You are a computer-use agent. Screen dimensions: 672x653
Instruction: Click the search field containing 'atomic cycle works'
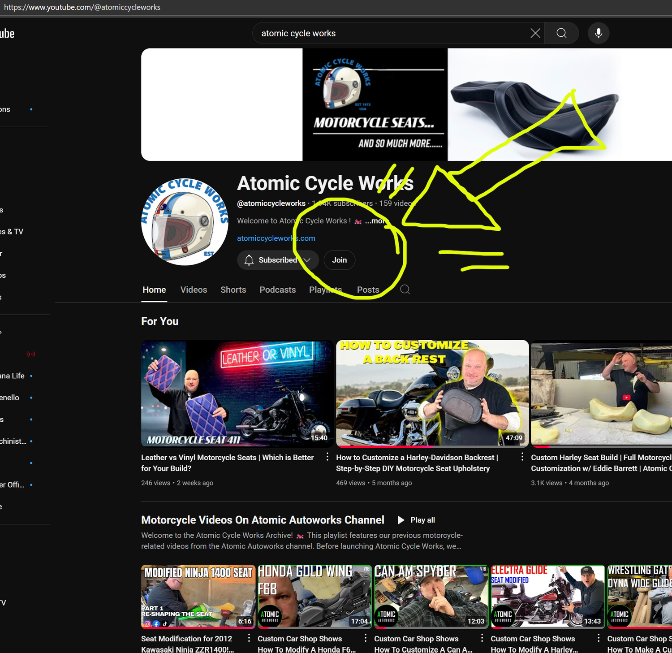pos(390,33)
